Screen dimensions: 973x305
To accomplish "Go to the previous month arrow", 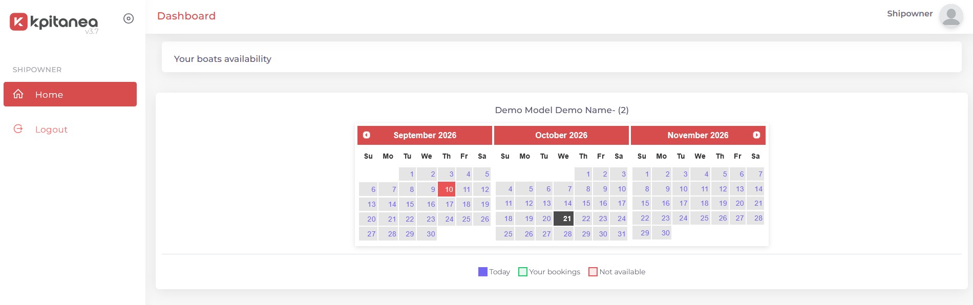I will [367, 135].
